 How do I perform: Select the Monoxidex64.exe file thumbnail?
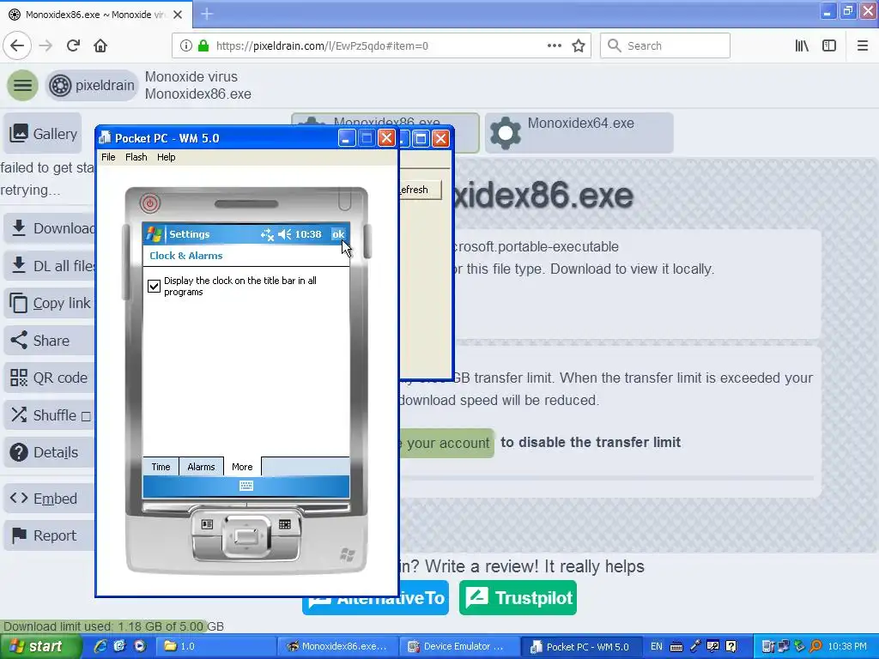pyautogui.click(x=579, y=133)
